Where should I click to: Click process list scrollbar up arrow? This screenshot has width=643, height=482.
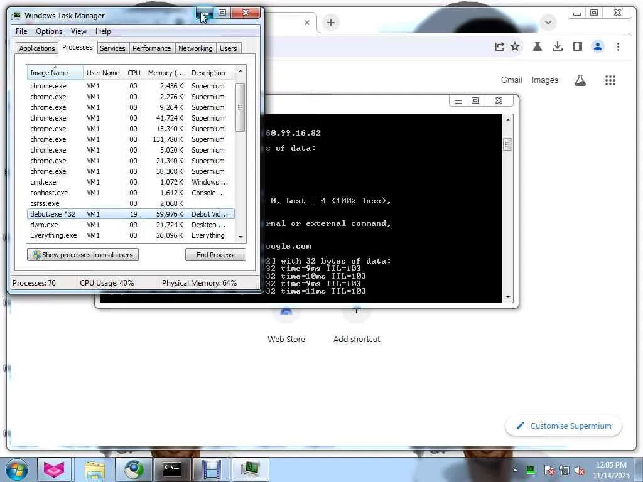240,72
